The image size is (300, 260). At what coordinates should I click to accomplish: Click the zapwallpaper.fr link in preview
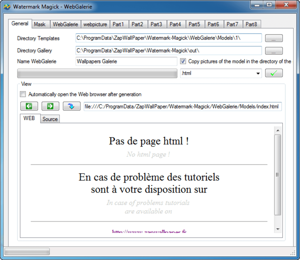[149, 232]
